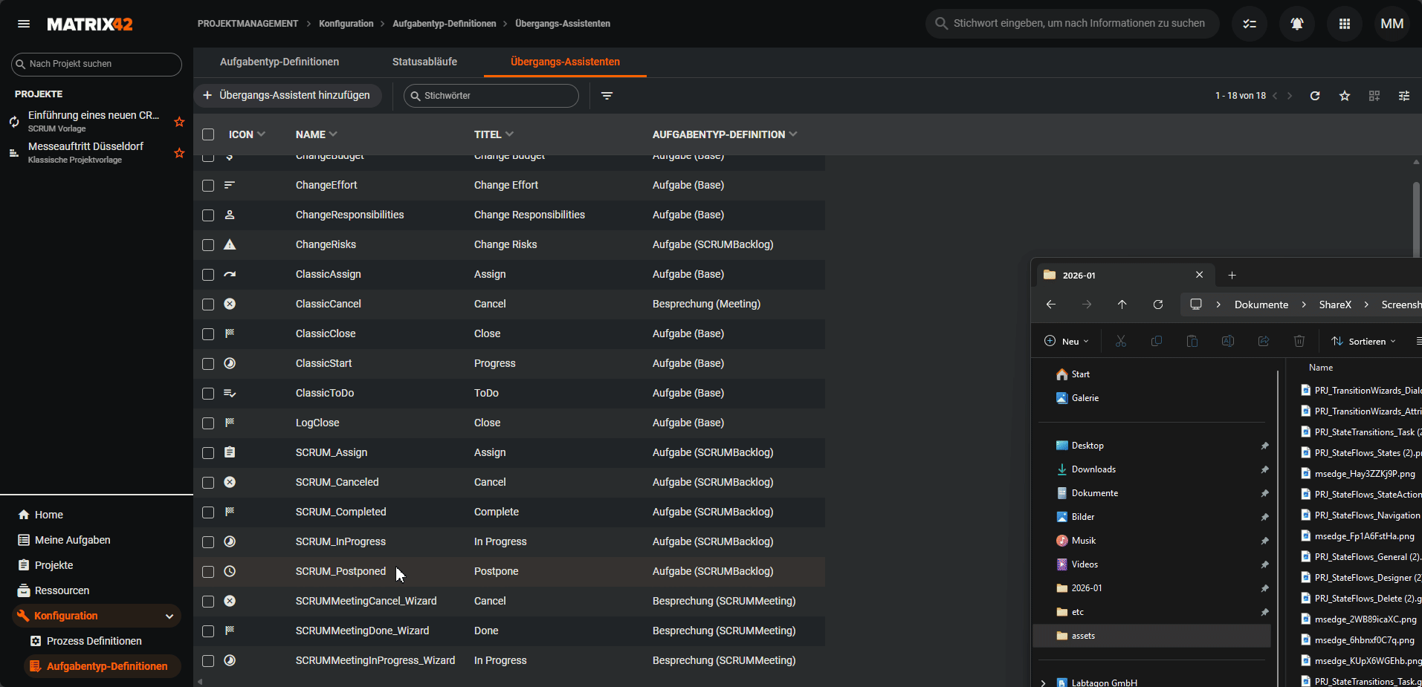The image size is (1422, 687).
Task: Open column settings sliders icon
Action: pyautogui.click(x=1403, y=96)
